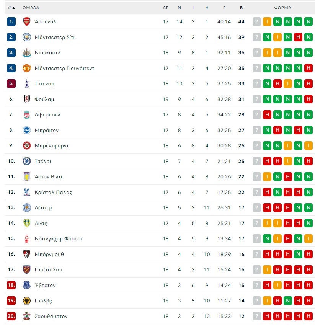Click the Everton crest icon
This screenshot has height=325, width=315.
(x=26, y=286)
